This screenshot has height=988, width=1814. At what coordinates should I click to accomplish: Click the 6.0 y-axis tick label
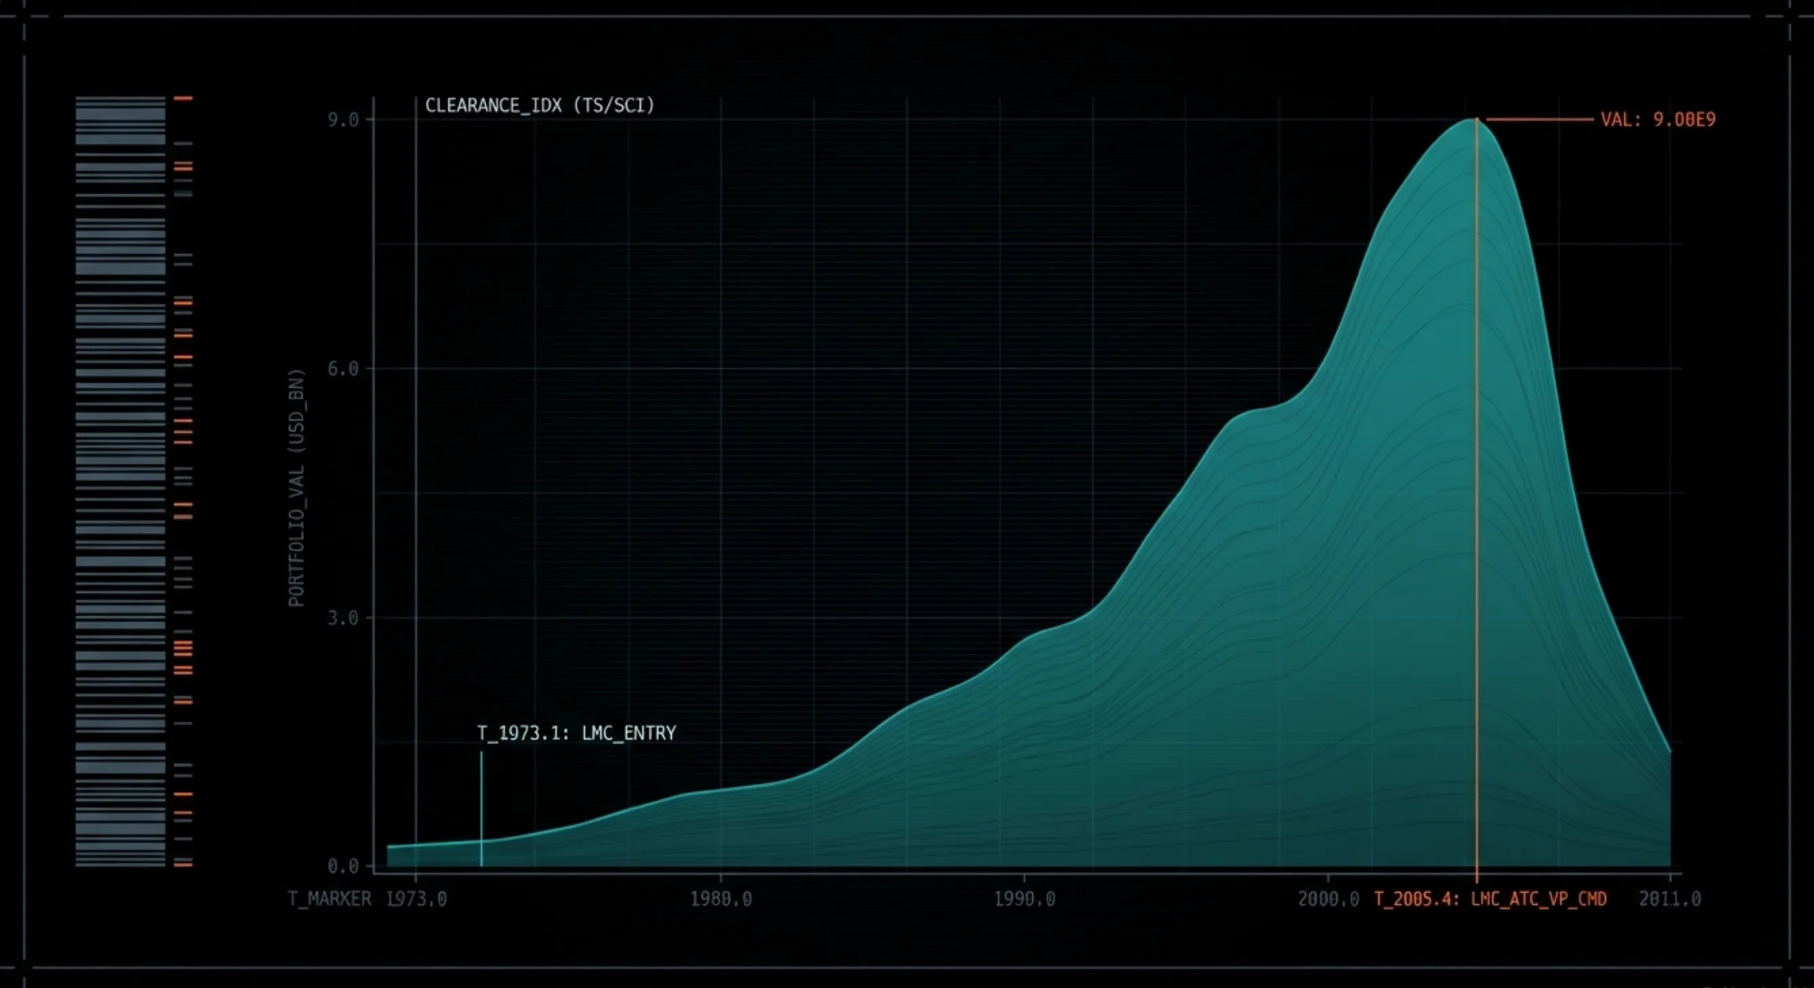pyautogui.click(x=343, y=368)
